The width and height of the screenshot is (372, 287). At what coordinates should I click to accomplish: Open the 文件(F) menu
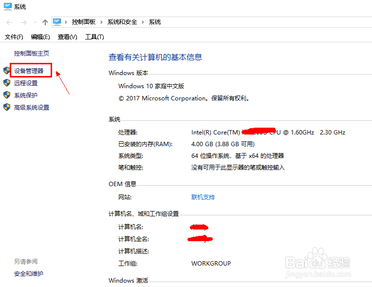[x=14, y=37]
